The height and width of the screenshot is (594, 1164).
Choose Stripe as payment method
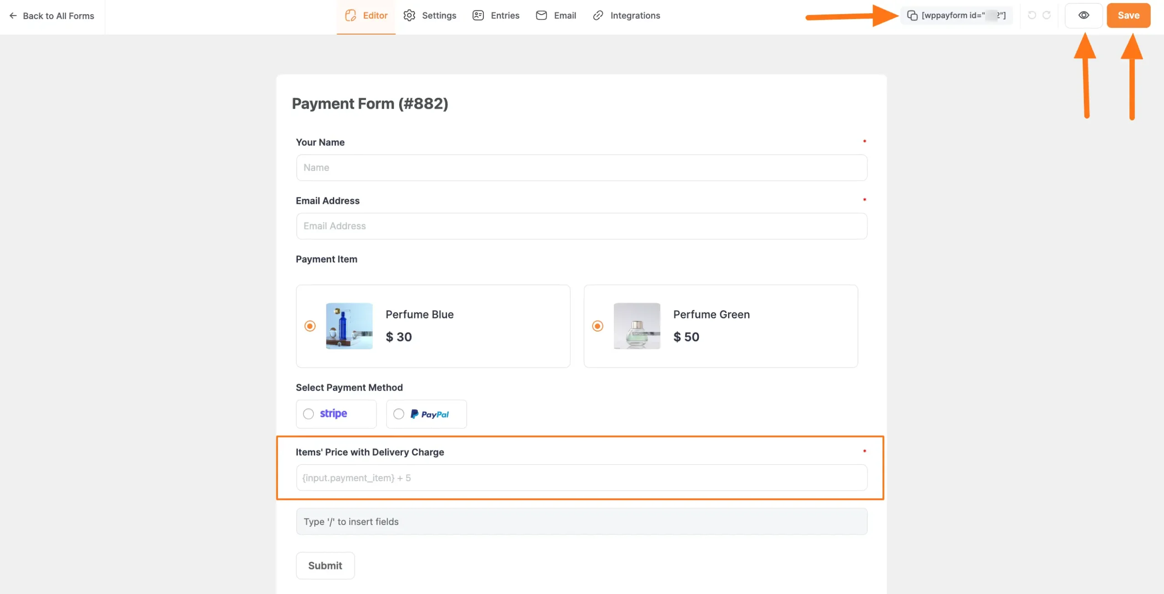(x=308, y=414)
